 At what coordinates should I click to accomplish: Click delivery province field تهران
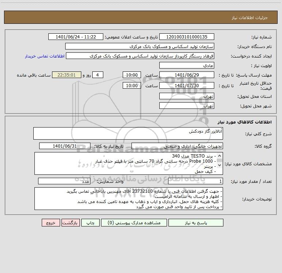(x=187, y=96)
